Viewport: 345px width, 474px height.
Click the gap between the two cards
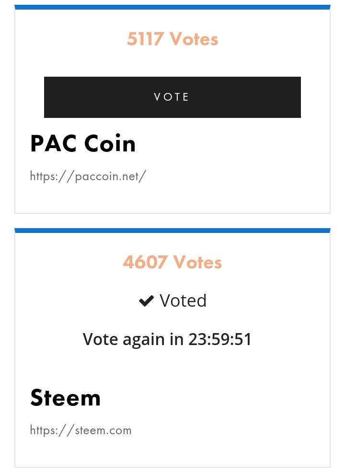(172, 220)
